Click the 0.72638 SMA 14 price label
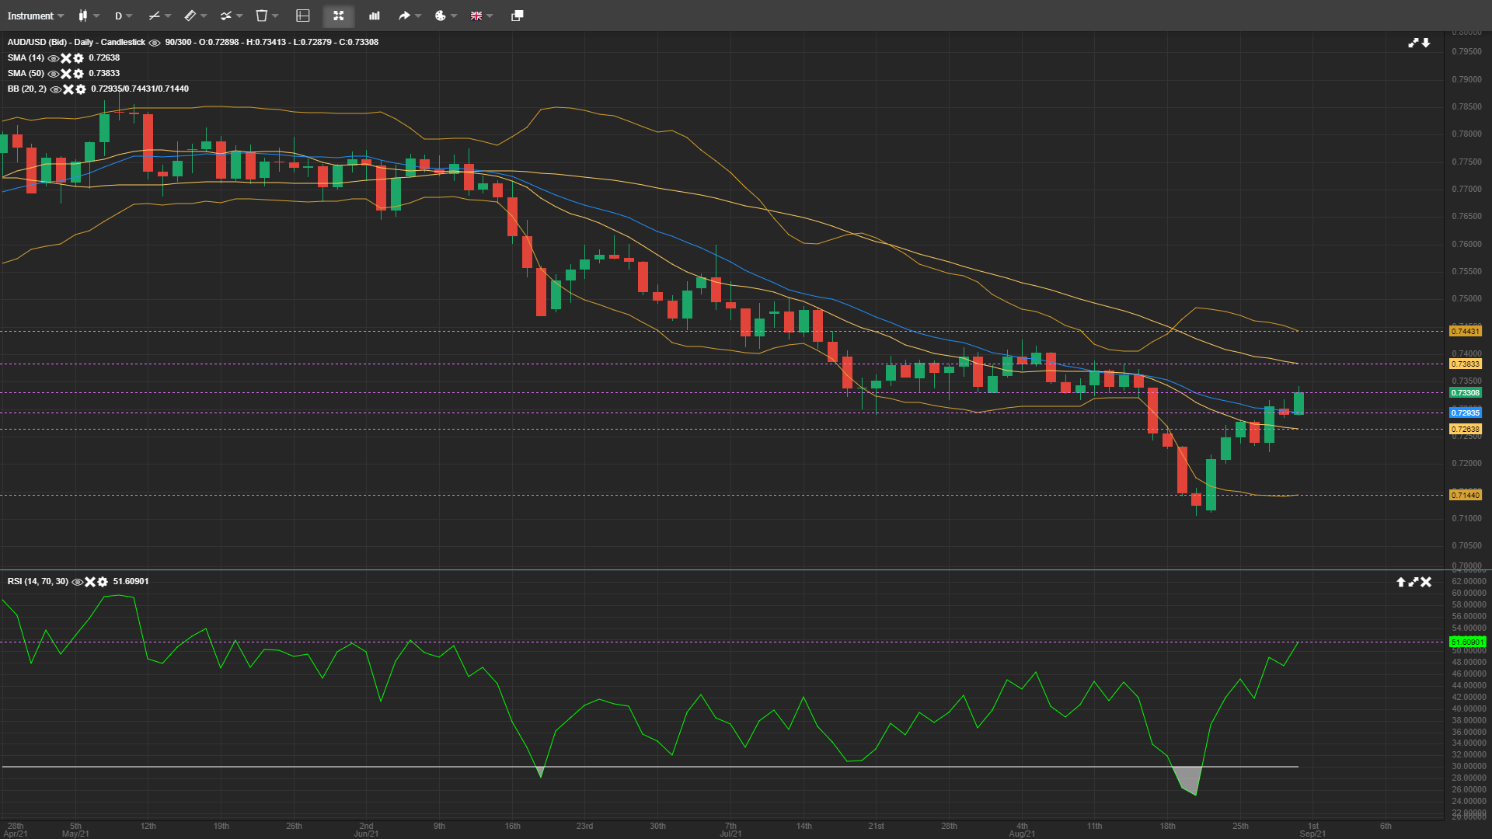1492x839 pixels. pos(1466,430)
